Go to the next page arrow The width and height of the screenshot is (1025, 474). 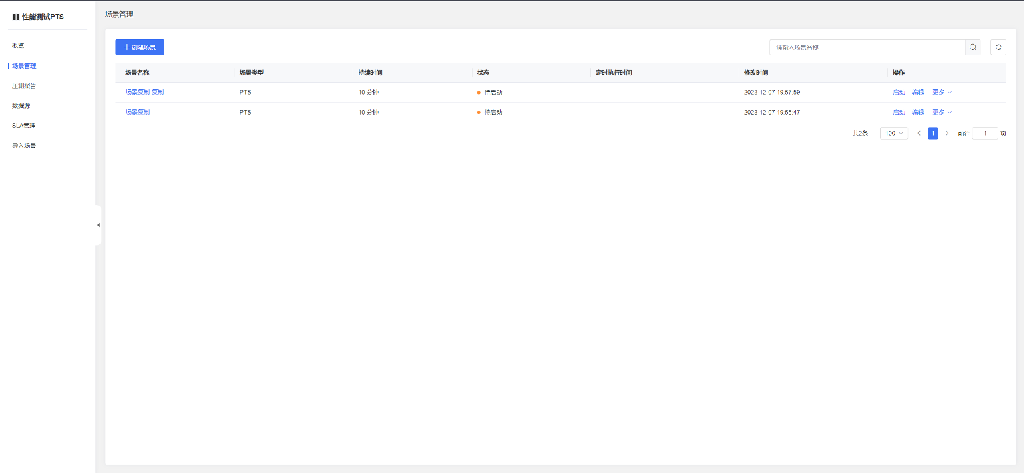pos(947,133)
